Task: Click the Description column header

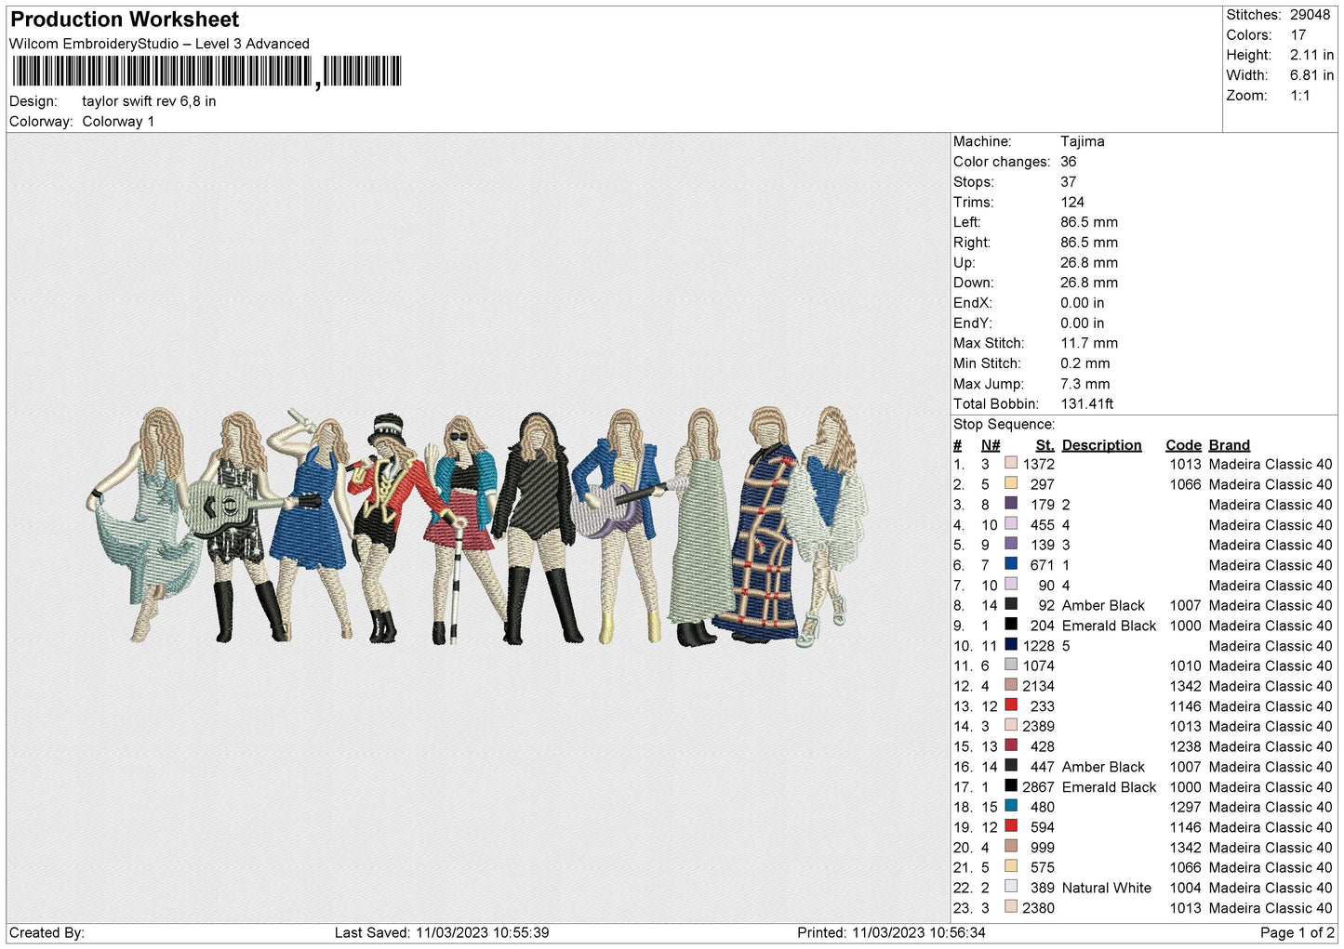Action: click(1101, 445)
